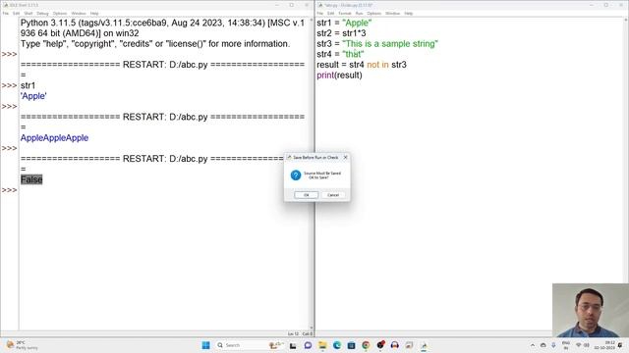Open File menu in abc.py editor window
Screen dimensions: 629x353
(320, 13)
